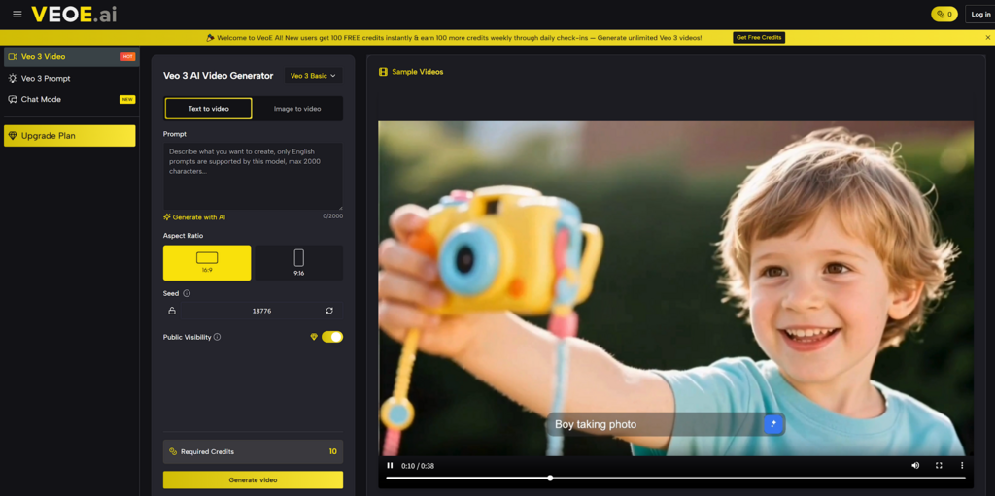Click the Seed info icon
995x496 pixels.
point(187,293)
